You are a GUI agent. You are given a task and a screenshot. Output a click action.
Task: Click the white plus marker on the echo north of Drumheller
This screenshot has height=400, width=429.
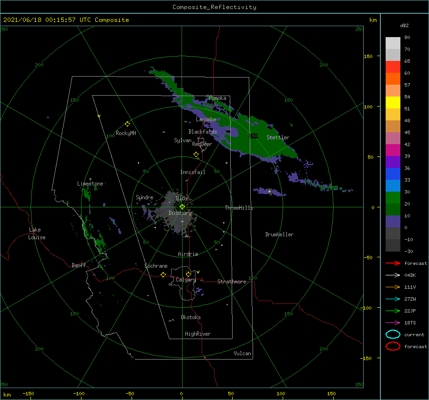click(x=269, y=191)
